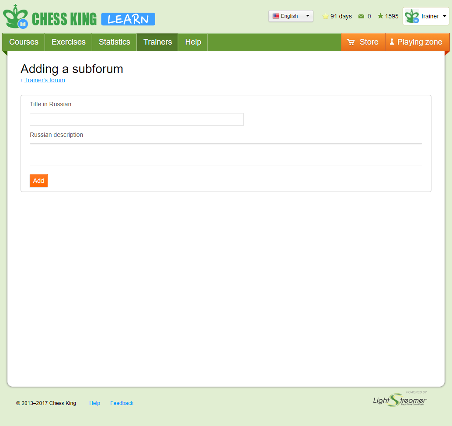Switch to the Exercises tab
The height and width of the screenshot is (426, 452).
pos(69,42)
